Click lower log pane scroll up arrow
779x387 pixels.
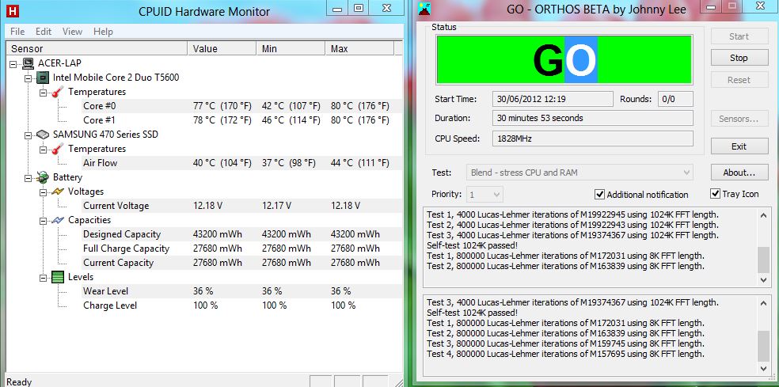[764, 304]
